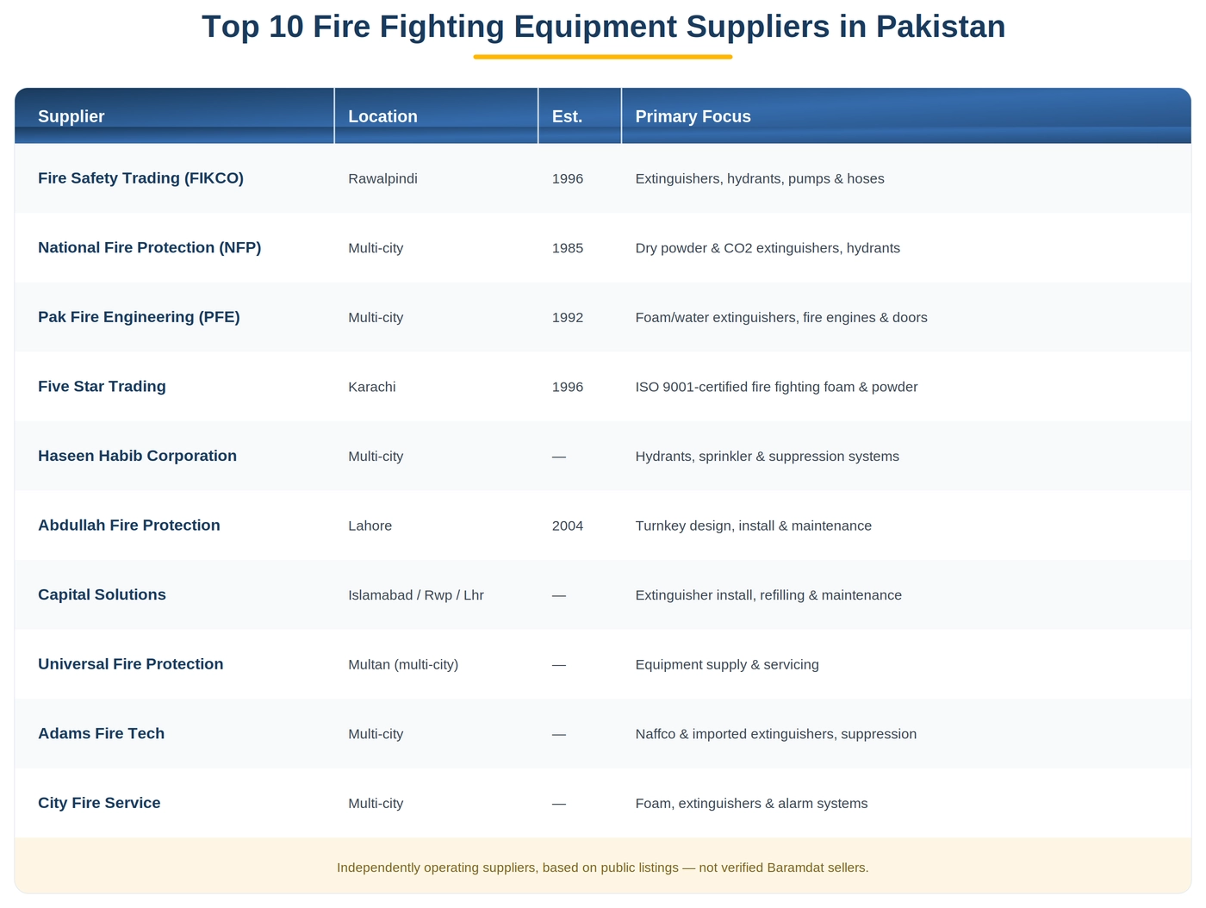Screen dimensions: 1206x908
Task: Select Five Star Trading supplier name
Action: pos(102,387)
